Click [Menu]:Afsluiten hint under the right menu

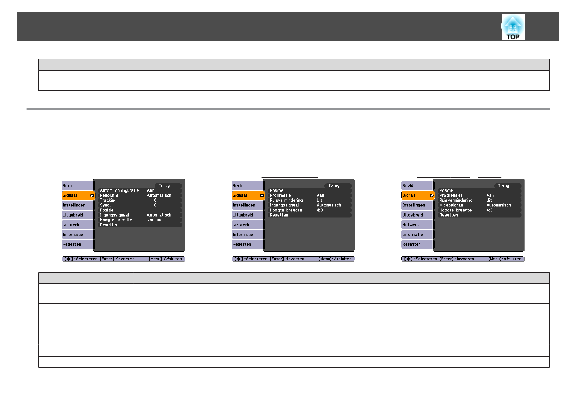tap(505, 259)
